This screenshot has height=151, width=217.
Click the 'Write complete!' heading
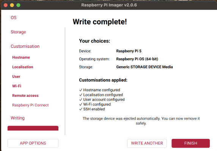[100, 22]
